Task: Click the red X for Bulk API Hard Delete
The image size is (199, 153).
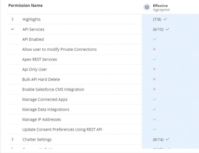Action: pos(154,79)
